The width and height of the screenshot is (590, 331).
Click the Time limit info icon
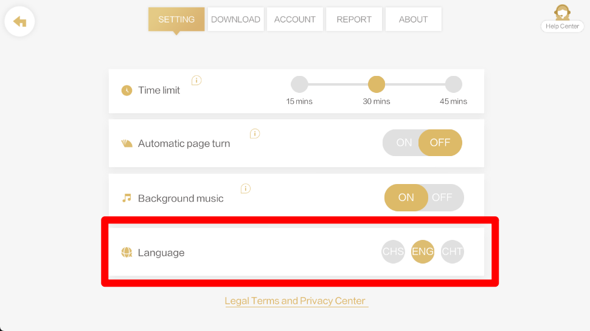pos(196,80)
